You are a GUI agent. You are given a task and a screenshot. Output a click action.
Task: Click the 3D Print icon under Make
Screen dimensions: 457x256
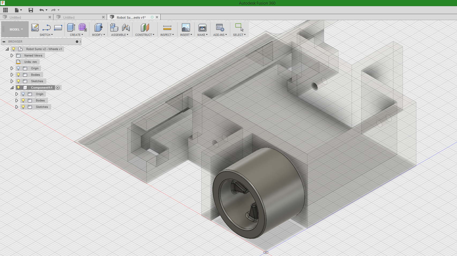pos(202,28)
